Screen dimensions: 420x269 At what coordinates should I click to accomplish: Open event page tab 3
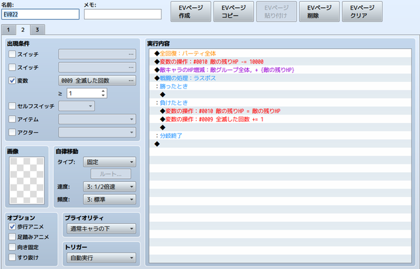[x=37, y=29]
